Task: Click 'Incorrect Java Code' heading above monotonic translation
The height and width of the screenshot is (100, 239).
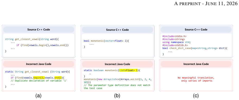Action: (x=117, y=64)
